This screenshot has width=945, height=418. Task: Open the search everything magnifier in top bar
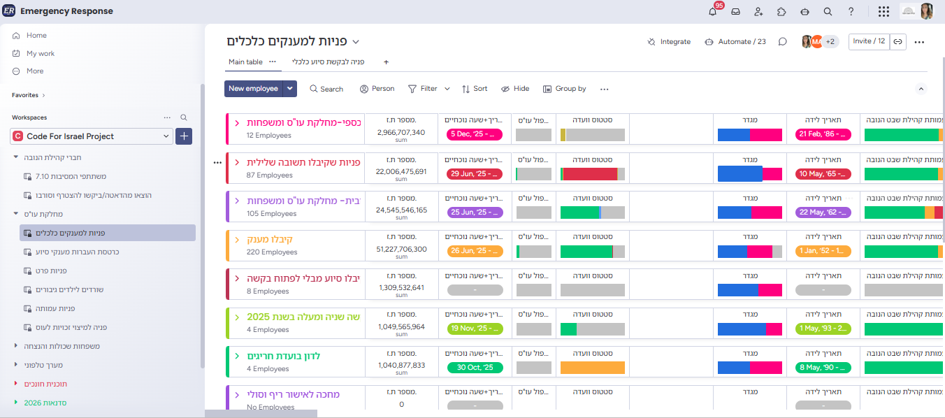[828, 12]
